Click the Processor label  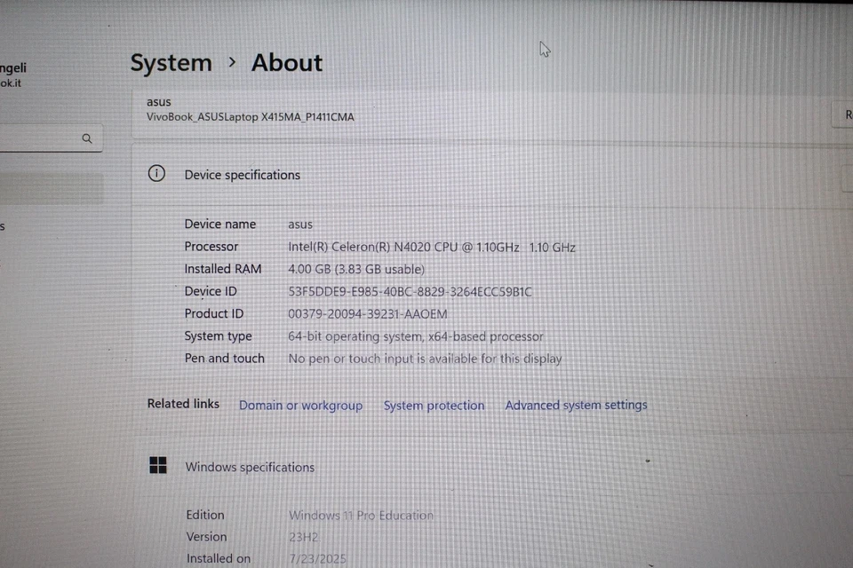[211, 247]
